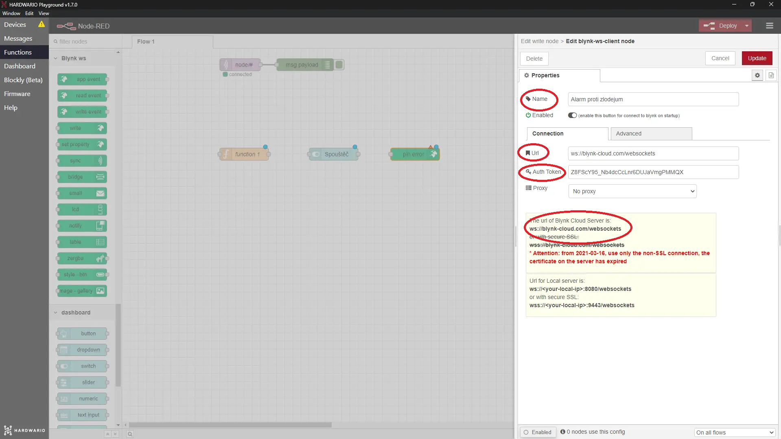Open Blockly (Beta) in the sidebar
781x439 pixels.
[x=24, y=80]
